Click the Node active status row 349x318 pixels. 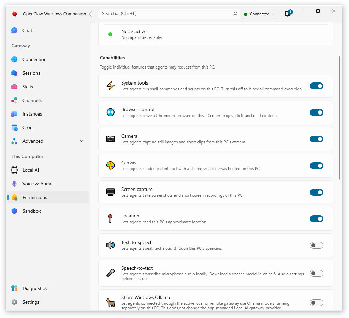tap(216, 34)
